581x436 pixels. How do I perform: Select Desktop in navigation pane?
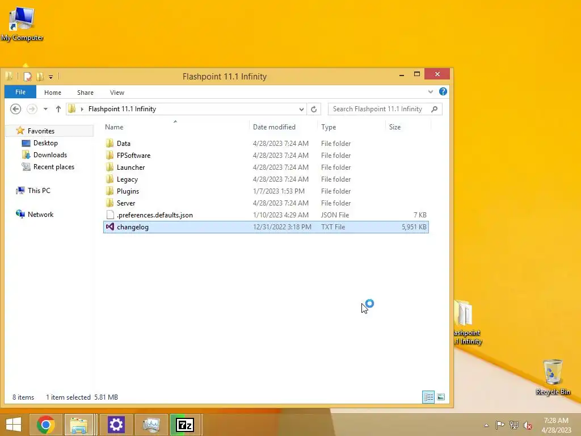pos(45,143)
